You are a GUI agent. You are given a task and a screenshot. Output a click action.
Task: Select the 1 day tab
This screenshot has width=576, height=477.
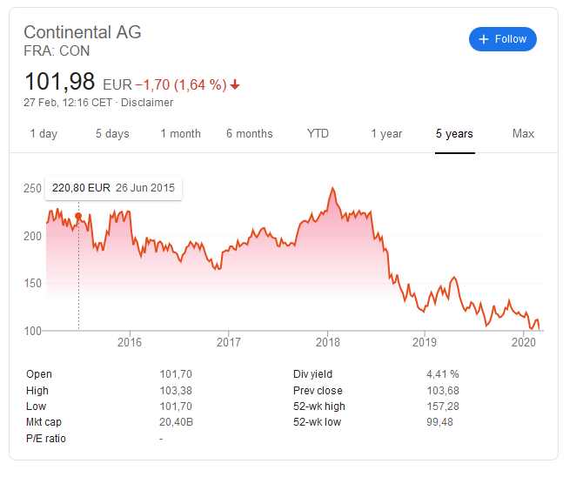point(44,134)
